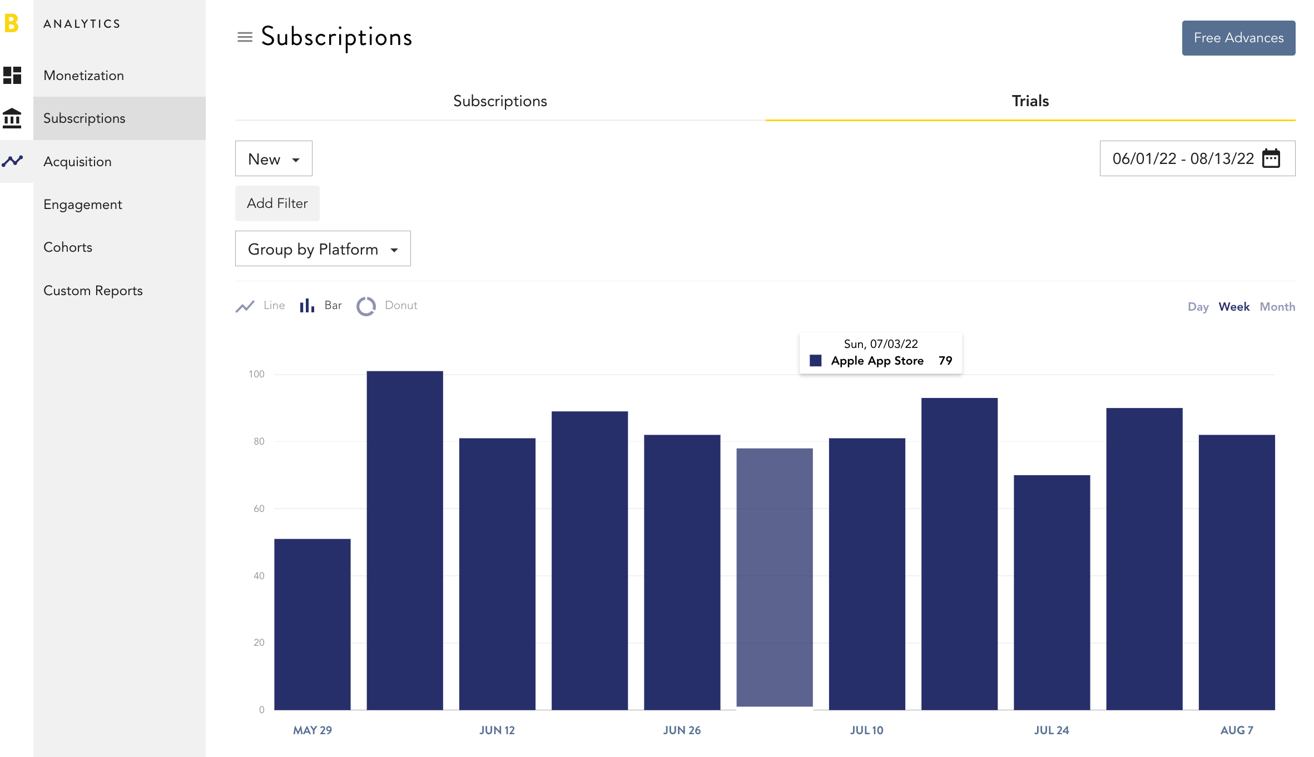Switch chart to Donut view
Screen dimensions: 1314x757
point(387,306)
